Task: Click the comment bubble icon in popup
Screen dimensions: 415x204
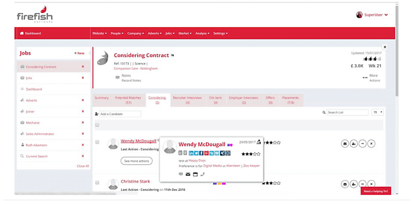Action: point(181,174)
